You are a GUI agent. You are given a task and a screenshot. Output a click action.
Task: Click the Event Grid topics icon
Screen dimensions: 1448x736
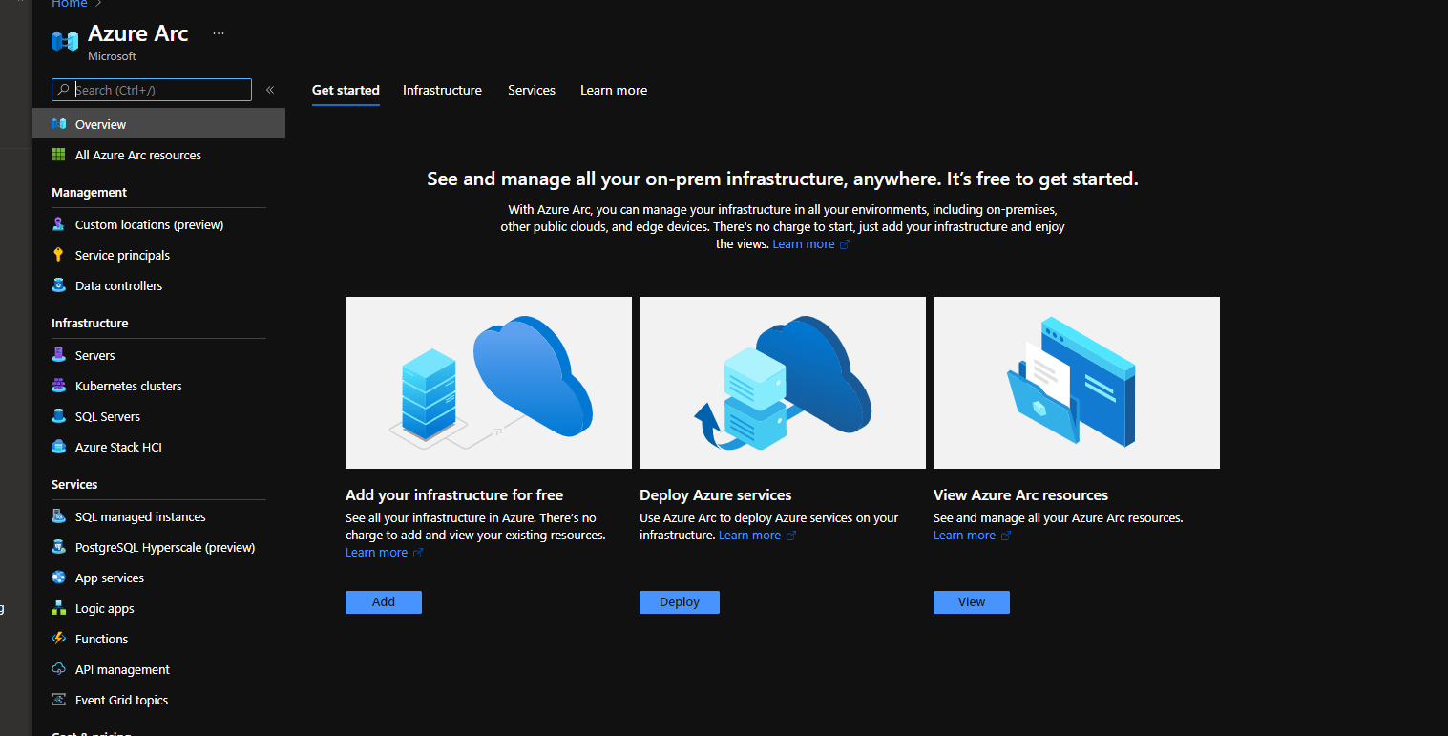(58, 700)
